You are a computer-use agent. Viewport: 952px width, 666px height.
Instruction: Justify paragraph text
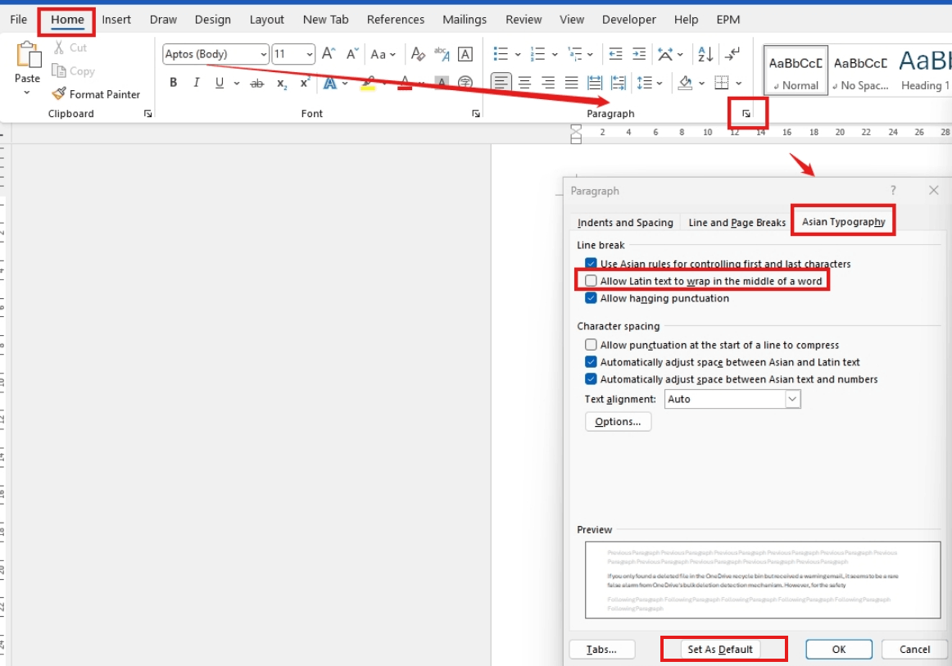pos(571,83)
